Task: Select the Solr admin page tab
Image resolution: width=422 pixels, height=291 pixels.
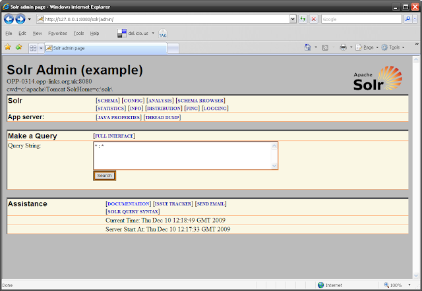Action: coord(105,48)
